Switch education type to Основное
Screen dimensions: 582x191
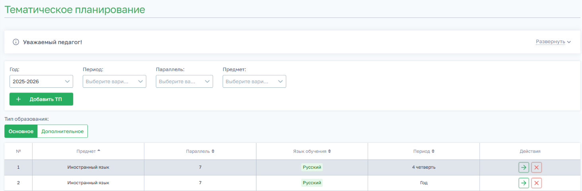click(x=21, y=131)
